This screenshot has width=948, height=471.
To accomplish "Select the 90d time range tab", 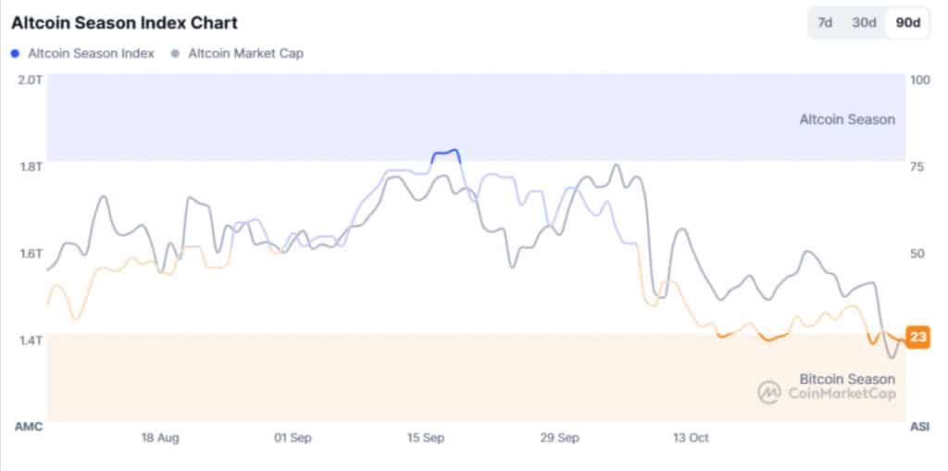I will 907,22.
